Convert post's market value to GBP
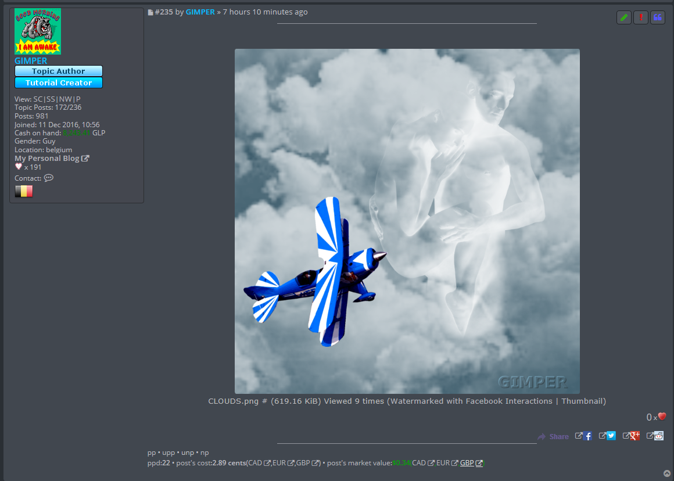Image resolution: width=674 pixels, height=481 pixels. point(471,463)
